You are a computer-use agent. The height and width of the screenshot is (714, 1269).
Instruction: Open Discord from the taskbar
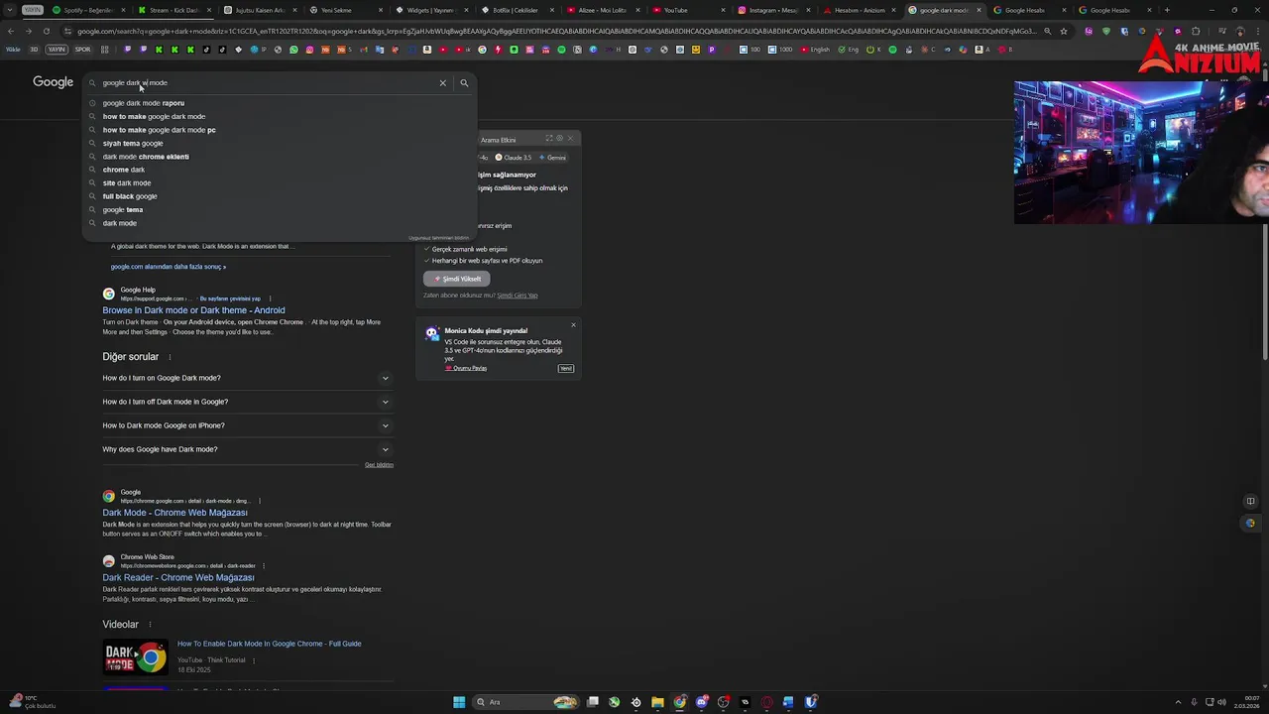click(701, 702)
